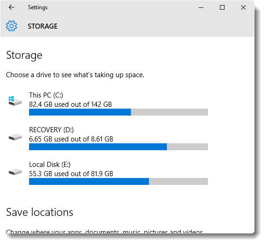Click the Settings gear icon
This screenshot has height=245, width=266.
12,26
